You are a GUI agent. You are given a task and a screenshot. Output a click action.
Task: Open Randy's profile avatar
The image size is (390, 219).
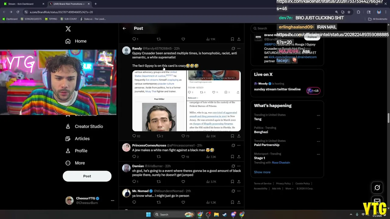tap(126, 50)
